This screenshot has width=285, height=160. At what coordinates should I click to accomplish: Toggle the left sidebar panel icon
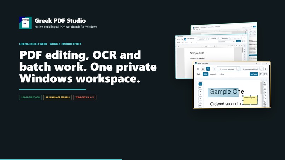pos(261,74)
